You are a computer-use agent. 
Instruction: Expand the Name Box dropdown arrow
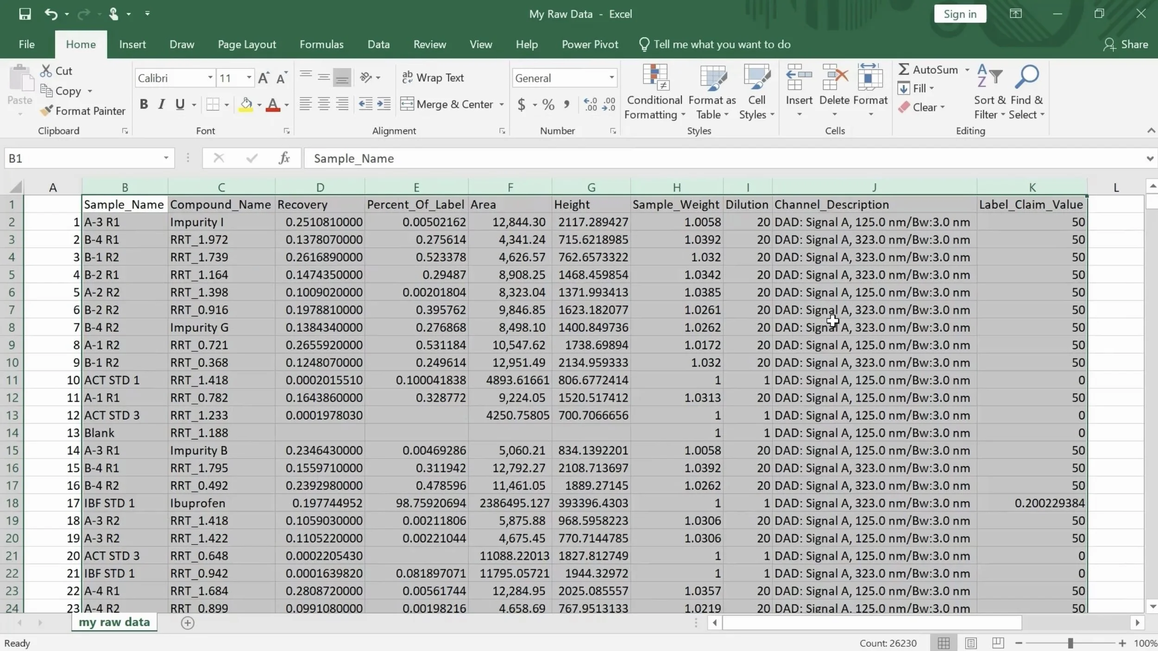pyautogui.click(x=165, y=158)
